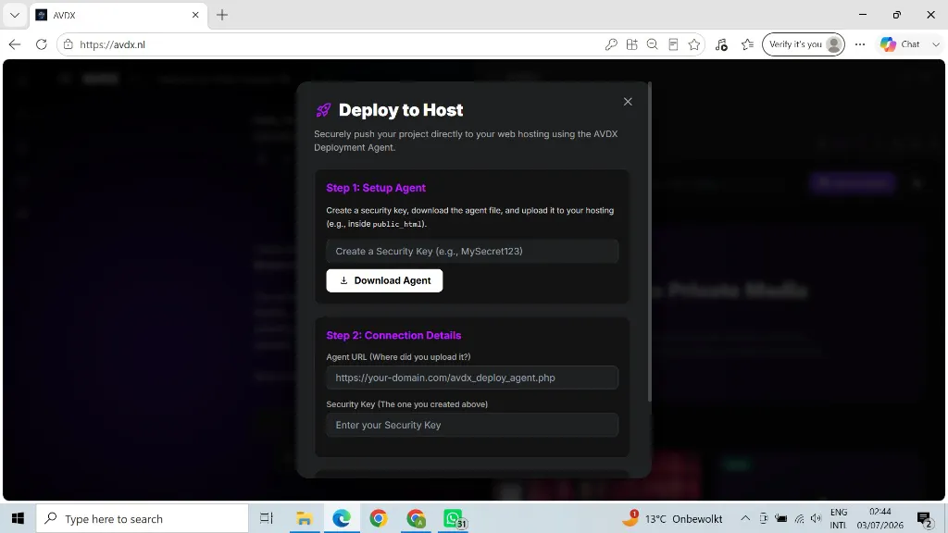Image resolution: width=948 pixels, height=533 pixels.
Task: Open WhatsApp from the taskbar
Action: click(454, 518)
